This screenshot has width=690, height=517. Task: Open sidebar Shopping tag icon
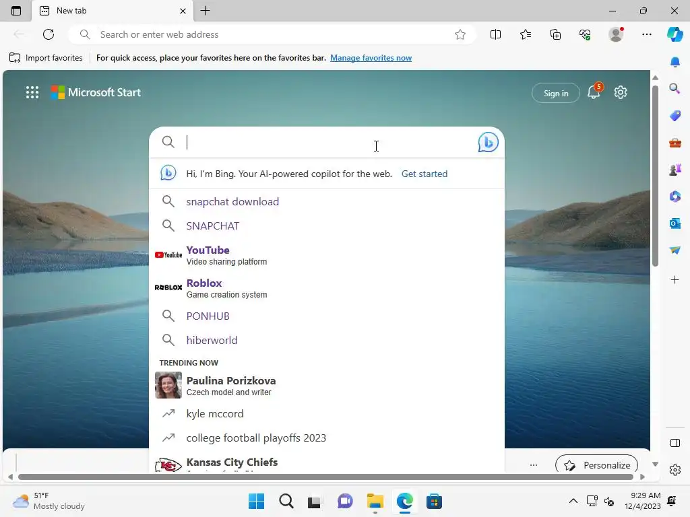point(675,116)
